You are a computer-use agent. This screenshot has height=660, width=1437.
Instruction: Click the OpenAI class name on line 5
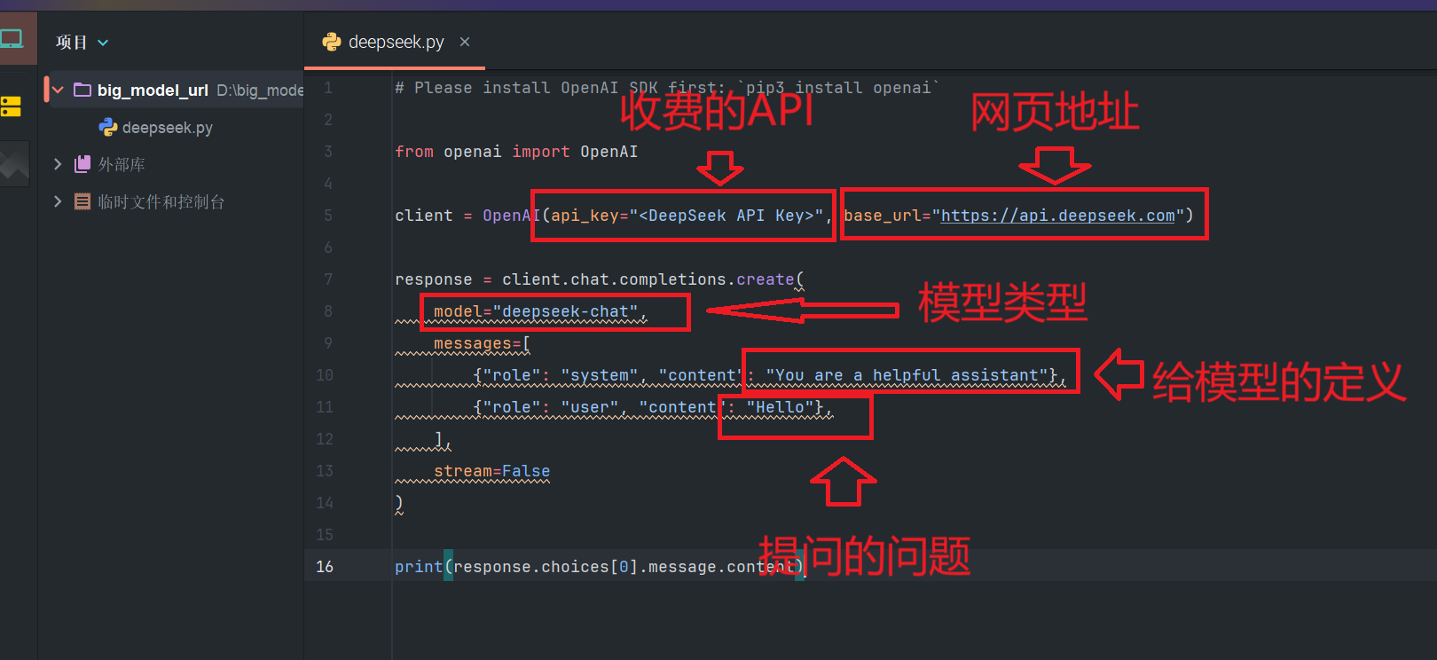[x=511, y=216]
